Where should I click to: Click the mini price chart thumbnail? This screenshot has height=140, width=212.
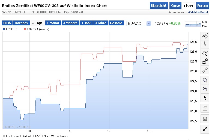tap(193, 24)
